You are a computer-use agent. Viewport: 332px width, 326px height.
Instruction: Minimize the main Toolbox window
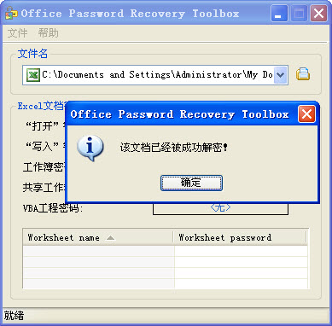279,14
